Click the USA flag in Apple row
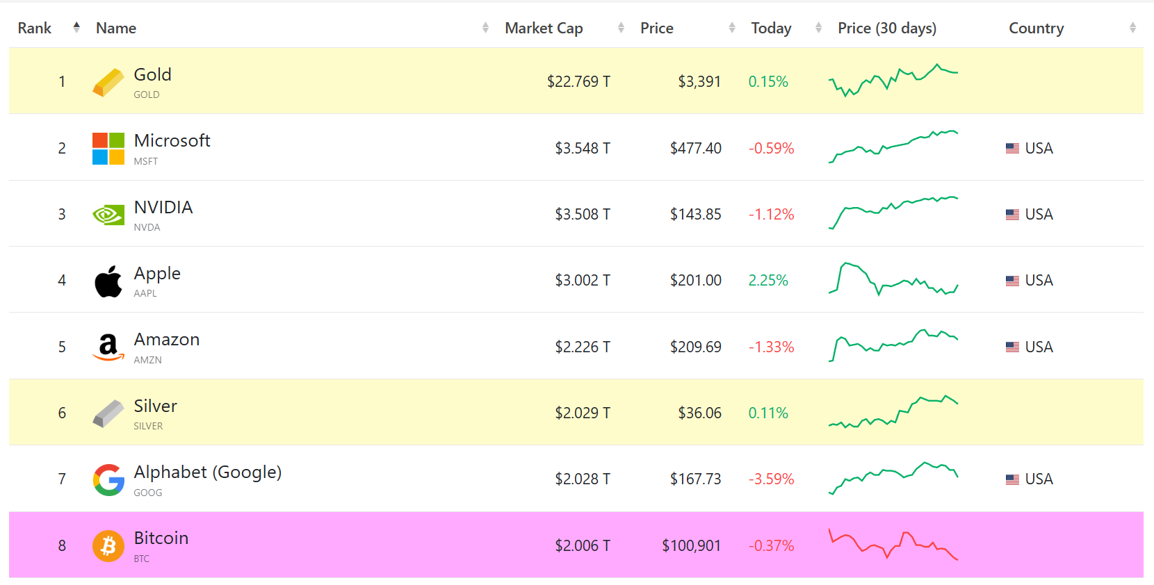Viewport: 1154px width, 585px height. (1012, 281)
